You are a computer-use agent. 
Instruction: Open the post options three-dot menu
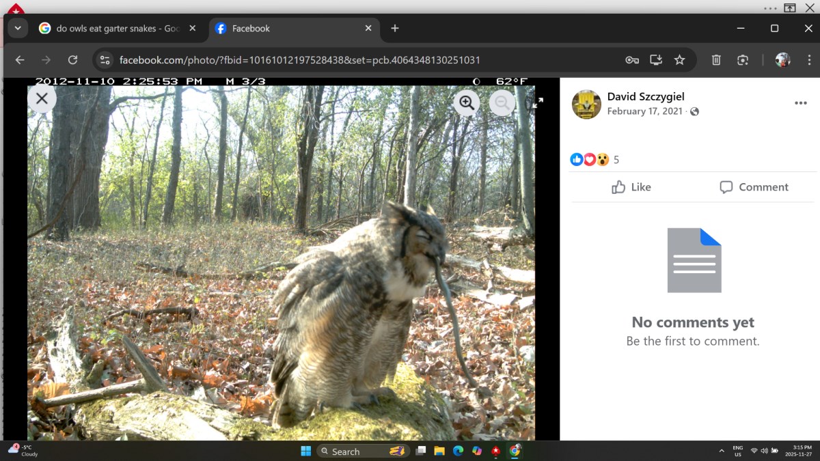tap(800, 103)
